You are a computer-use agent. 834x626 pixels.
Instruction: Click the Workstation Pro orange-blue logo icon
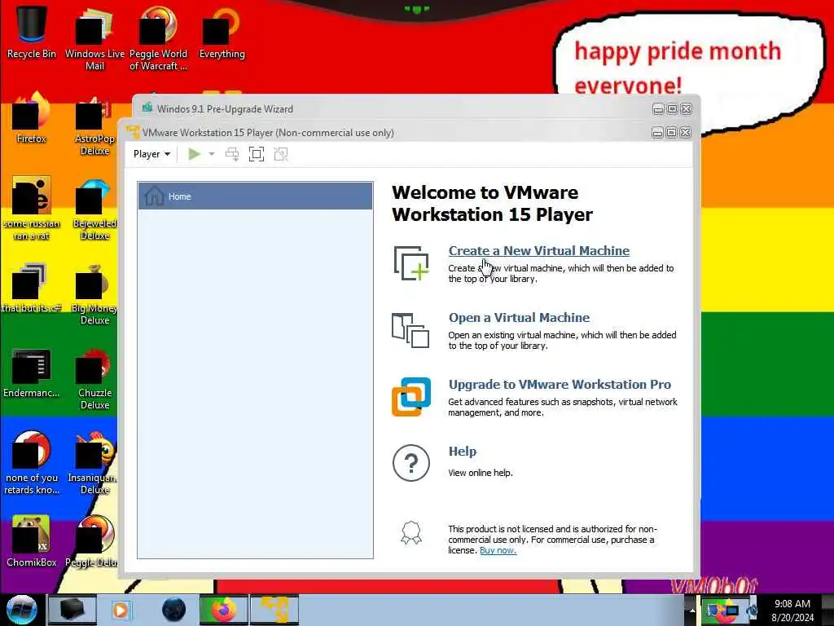tap(411, 397)
